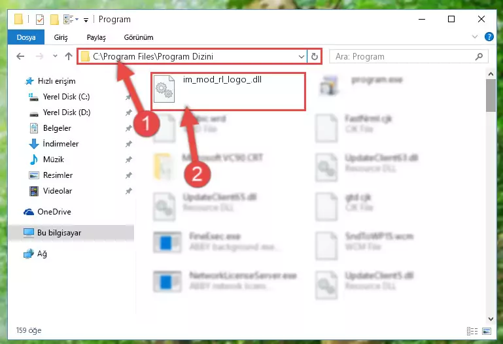
Task: Click the search magnifier icon
Action: click(479, 57)
